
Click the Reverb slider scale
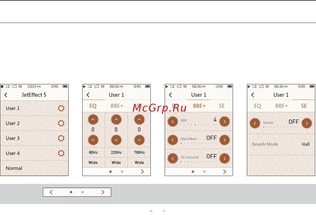click(x=281, y=127)
